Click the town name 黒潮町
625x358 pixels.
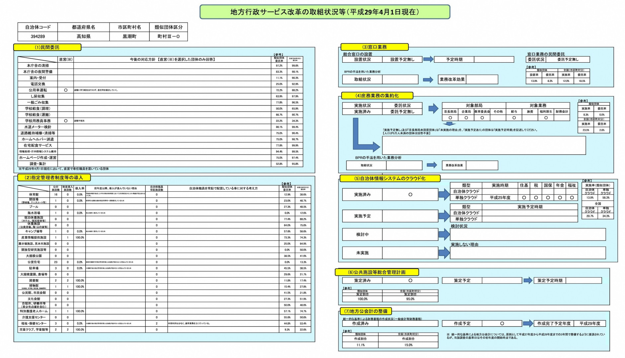[x=129, y=36]
